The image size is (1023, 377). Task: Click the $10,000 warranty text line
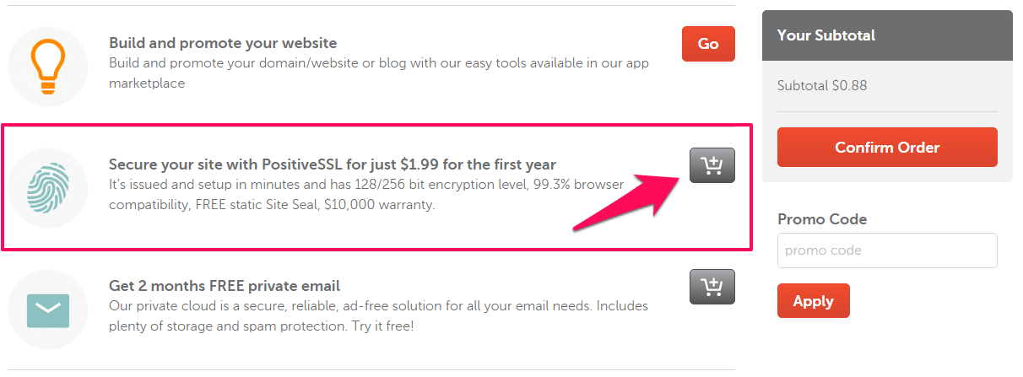pyautogui.click(x=272, y=205)
